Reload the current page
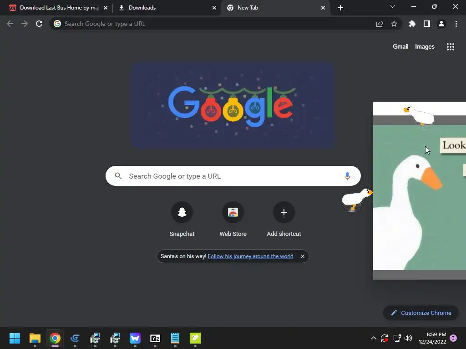Viewport: 466px width, 349px height. coord(39,24)
